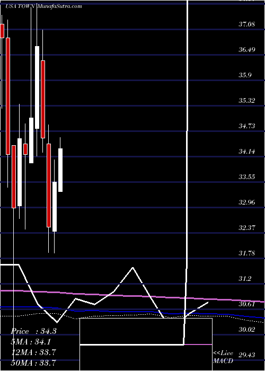Click the Price : 34.3 readout
This screenshot has height=371, width=265.
click(33, 331)
